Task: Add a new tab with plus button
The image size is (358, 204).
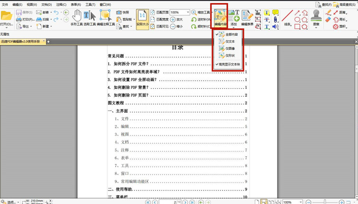Action: [x=48, y=41]
